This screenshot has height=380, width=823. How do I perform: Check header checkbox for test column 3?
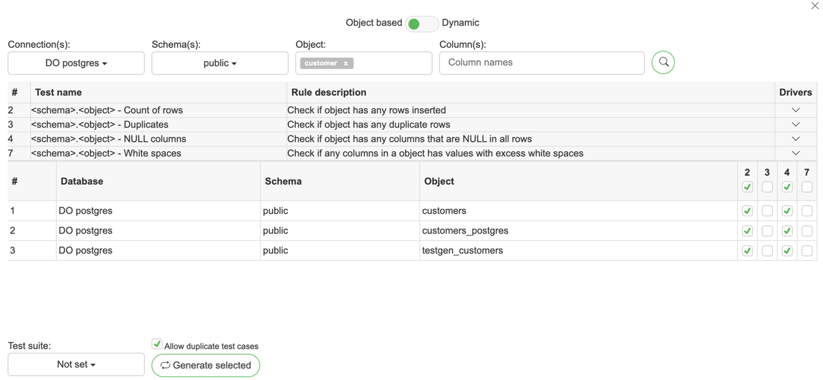(x=767, y=187)
